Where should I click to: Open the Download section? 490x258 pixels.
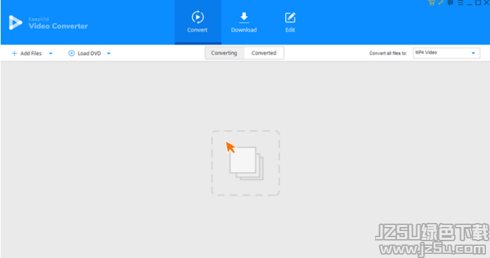coord(244,22)
